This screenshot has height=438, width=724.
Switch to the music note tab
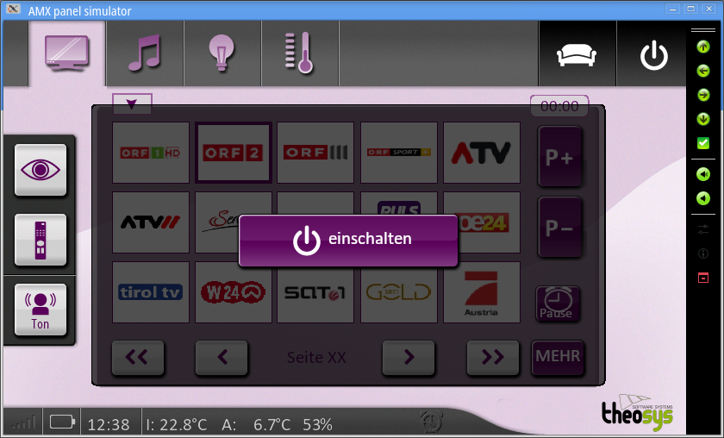click(145, 53)
